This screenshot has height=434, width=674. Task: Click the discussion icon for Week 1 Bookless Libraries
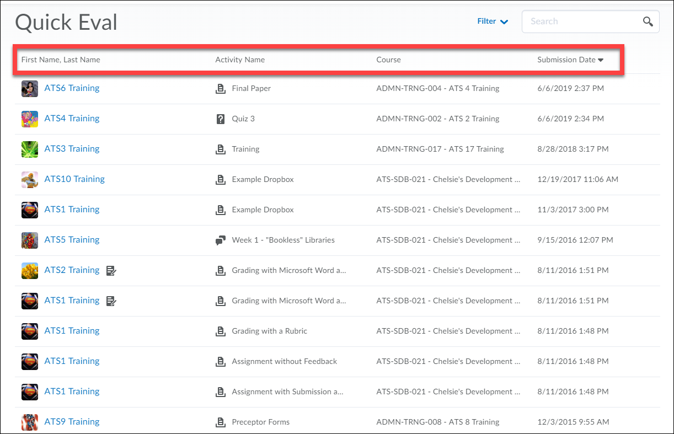coord(221,239)
